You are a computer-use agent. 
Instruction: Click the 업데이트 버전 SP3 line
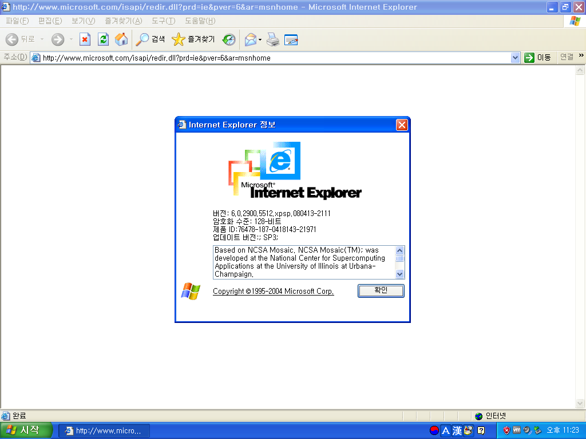tap(245, 237)
